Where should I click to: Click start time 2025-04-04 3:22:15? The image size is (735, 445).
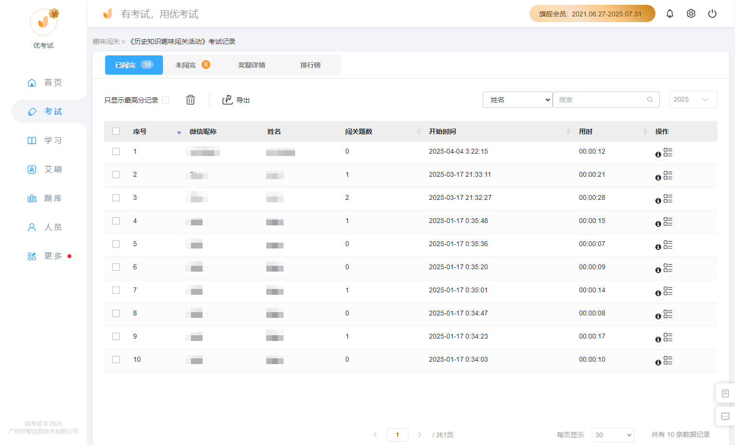click(x=458, y=151)
